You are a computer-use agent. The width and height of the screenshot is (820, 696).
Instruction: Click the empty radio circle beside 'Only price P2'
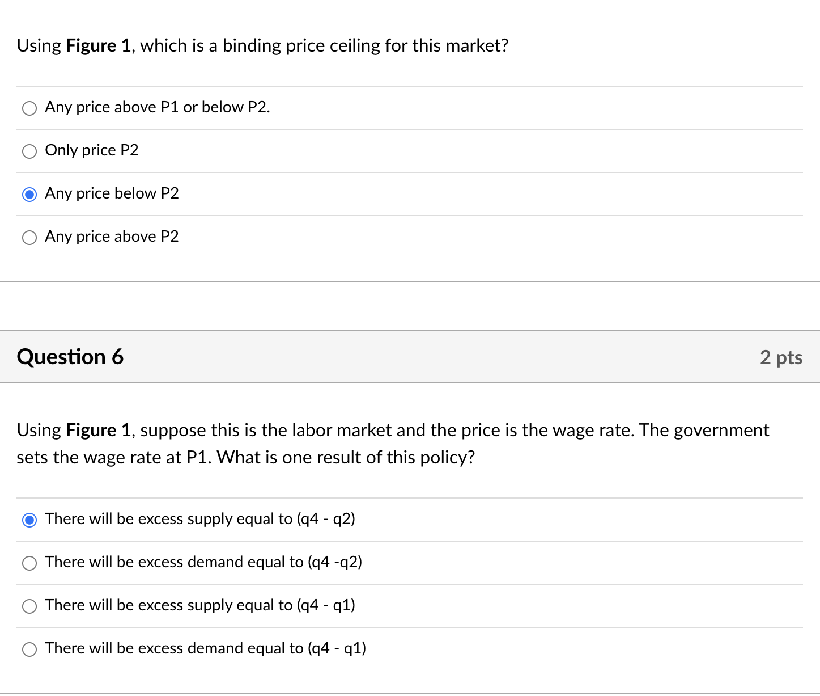pos(29,151)
